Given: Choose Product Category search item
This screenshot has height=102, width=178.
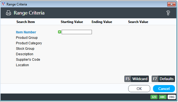Looking at the screenshot, I should pos(29,43).
